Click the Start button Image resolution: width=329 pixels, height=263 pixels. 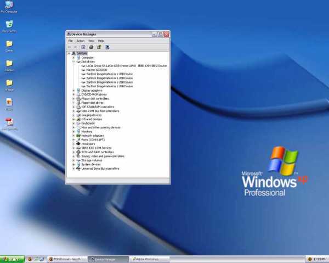point(13,259)
